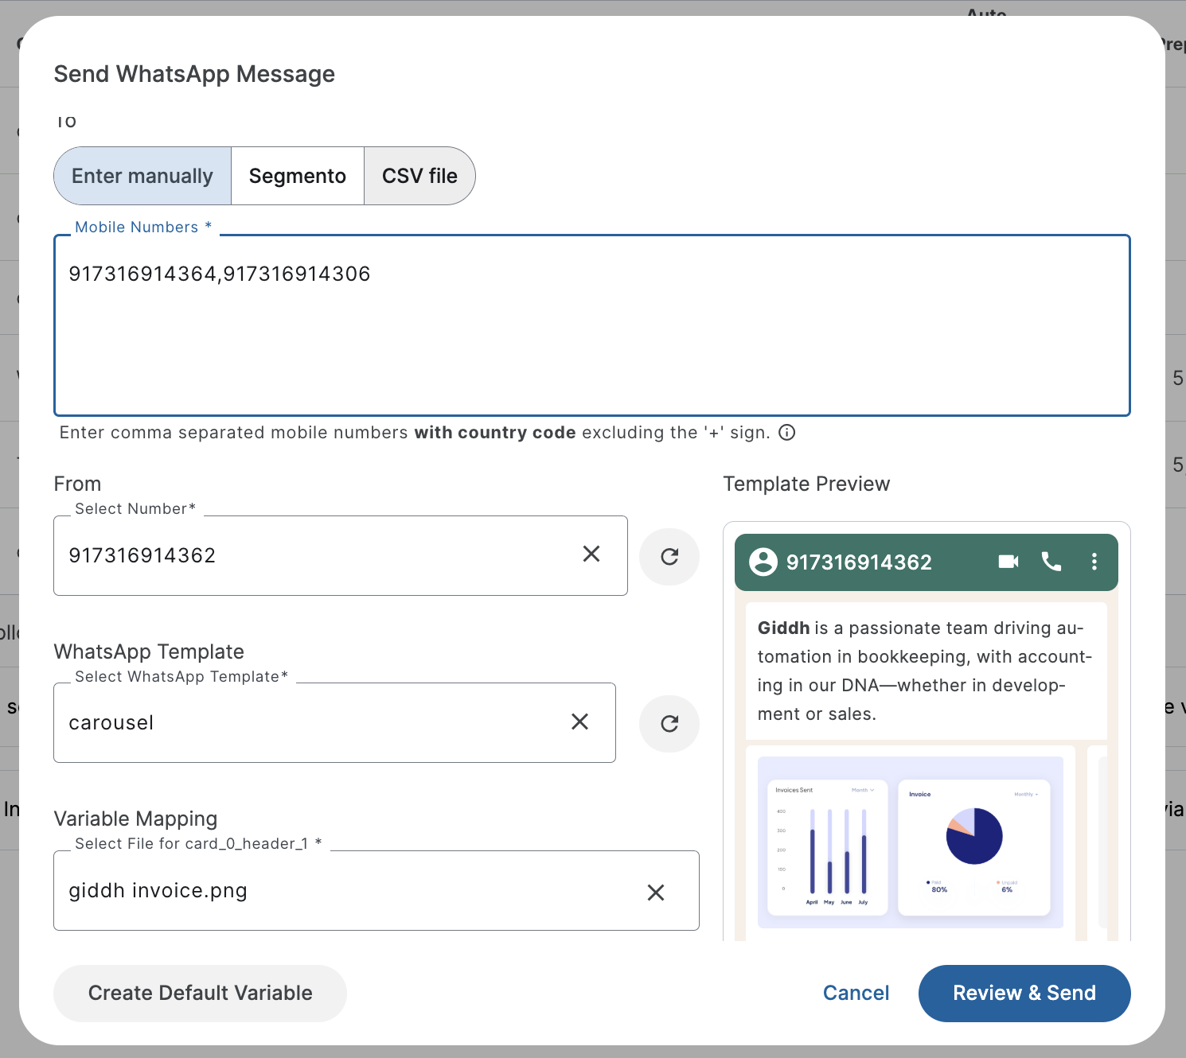Open the info icon beside country code hint
Image resolution: width=1186 pixels, height=1058 pixels.
tap(786, 433)
